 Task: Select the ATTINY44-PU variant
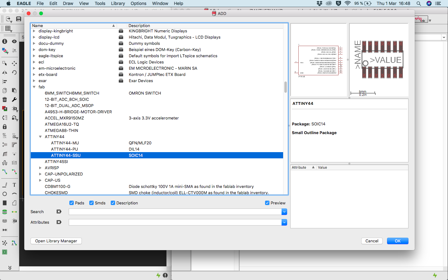pos(157,149)
